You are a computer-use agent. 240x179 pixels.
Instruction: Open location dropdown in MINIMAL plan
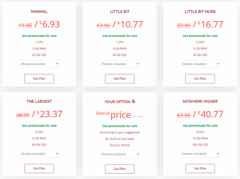[x=39, y=64]
